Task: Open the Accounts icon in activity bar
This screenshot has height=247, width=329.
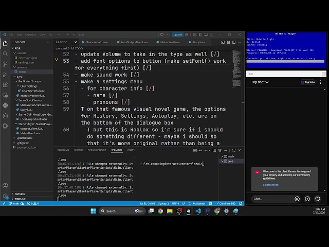Action: (5, 186)
